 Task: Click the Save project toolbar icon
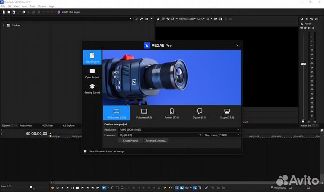(14, 12)
